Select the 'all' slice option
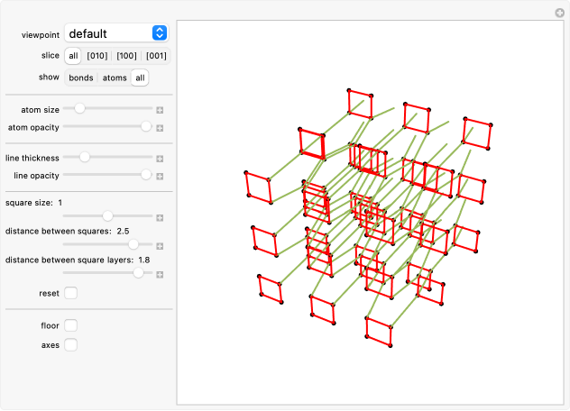Screen dimensions: 570x411 pos(73,56)
